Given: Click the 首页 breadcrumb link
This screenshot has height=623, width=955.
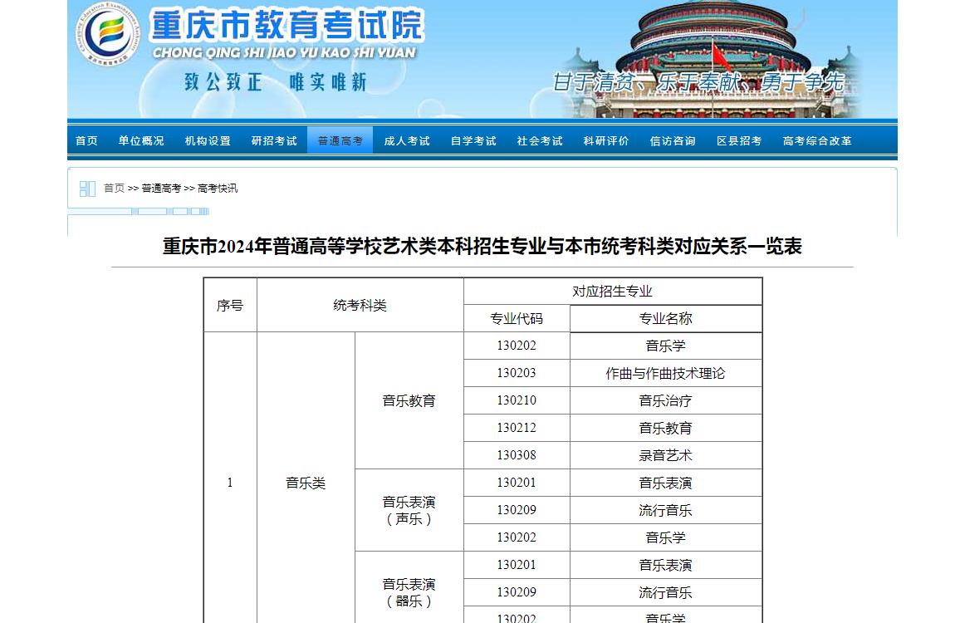Looking at the screenshot, I should 114,189.
